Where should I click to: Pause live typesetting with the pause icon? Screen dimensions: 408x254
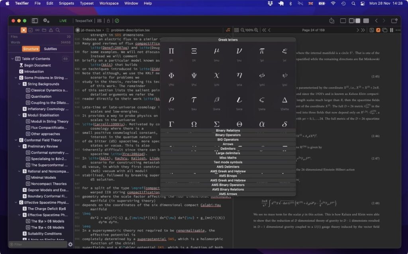[x=392, y=30]
